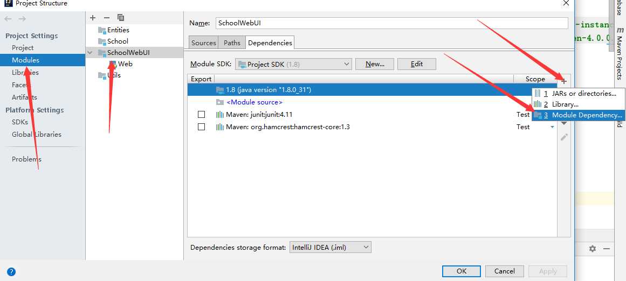Click the copy module icon
The height and width of the screenshot is (281, 626).
point(121,18)
